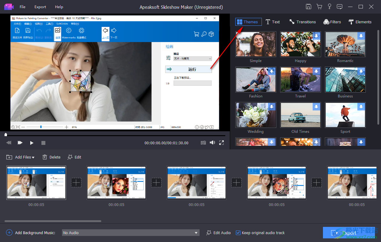Open the feedback chat icon
The height and width of the screenshot is (242, 381).
point(340,7)
